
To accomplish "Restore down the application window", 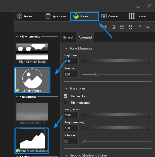I will tap(138, 6).
